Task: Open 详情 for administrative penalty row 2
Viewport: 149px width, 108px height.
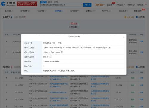Action: tap(142, 52)
